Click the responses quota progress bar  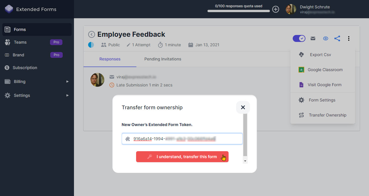pyautogui.click(x=238, y=11)
